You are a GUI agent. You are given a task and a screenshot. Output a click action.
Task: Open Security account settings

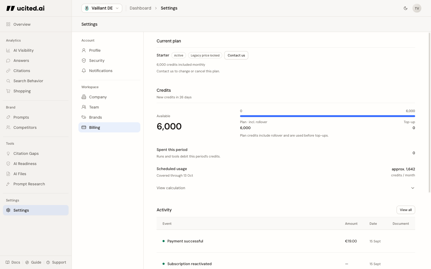(x=109, y=60)
